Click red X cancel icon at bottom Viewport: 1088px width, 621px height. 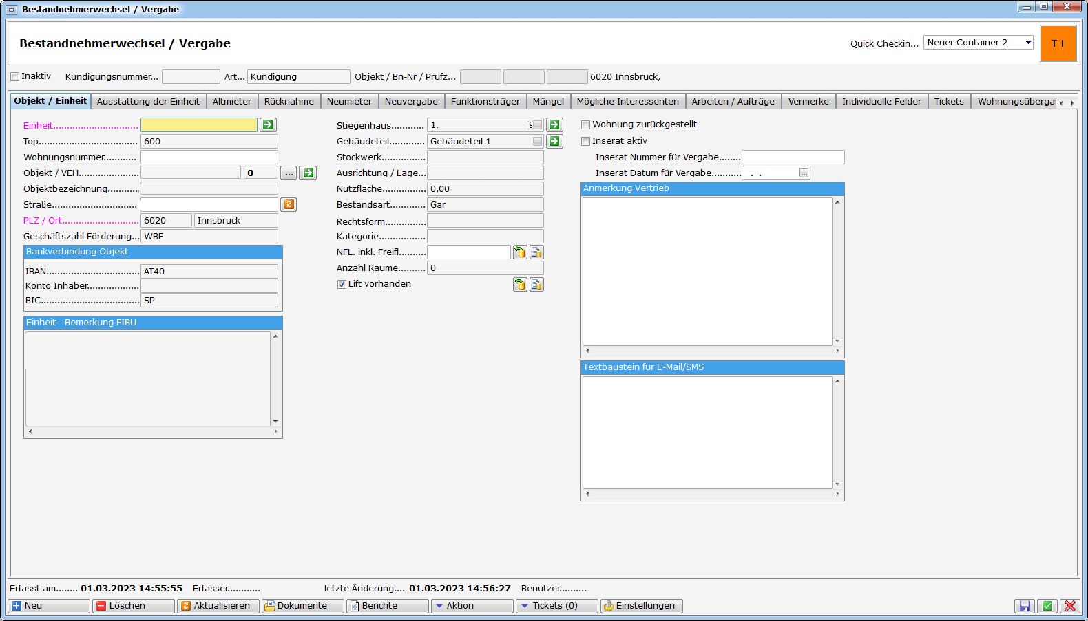[1070, 606]
